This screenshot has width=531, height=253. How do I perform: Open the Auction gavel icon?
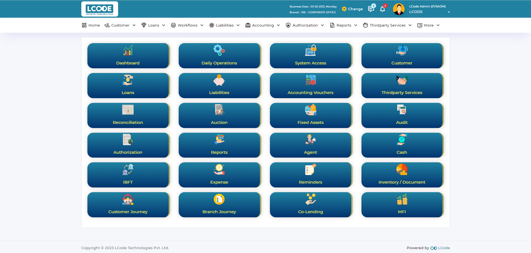click(x=219, y=110)
